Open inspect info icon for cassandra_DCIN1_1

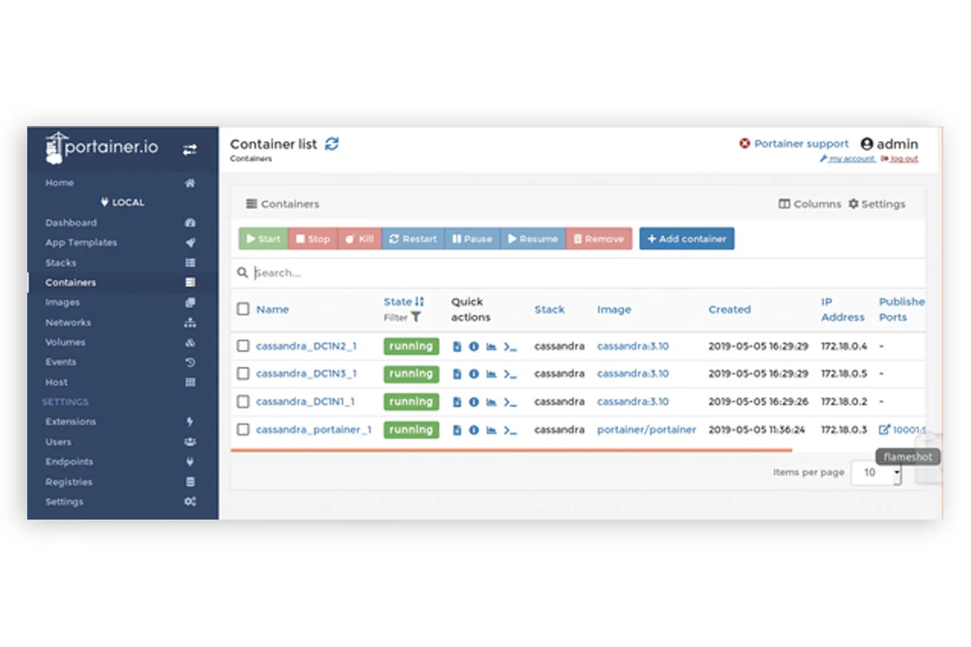point(474,402)
